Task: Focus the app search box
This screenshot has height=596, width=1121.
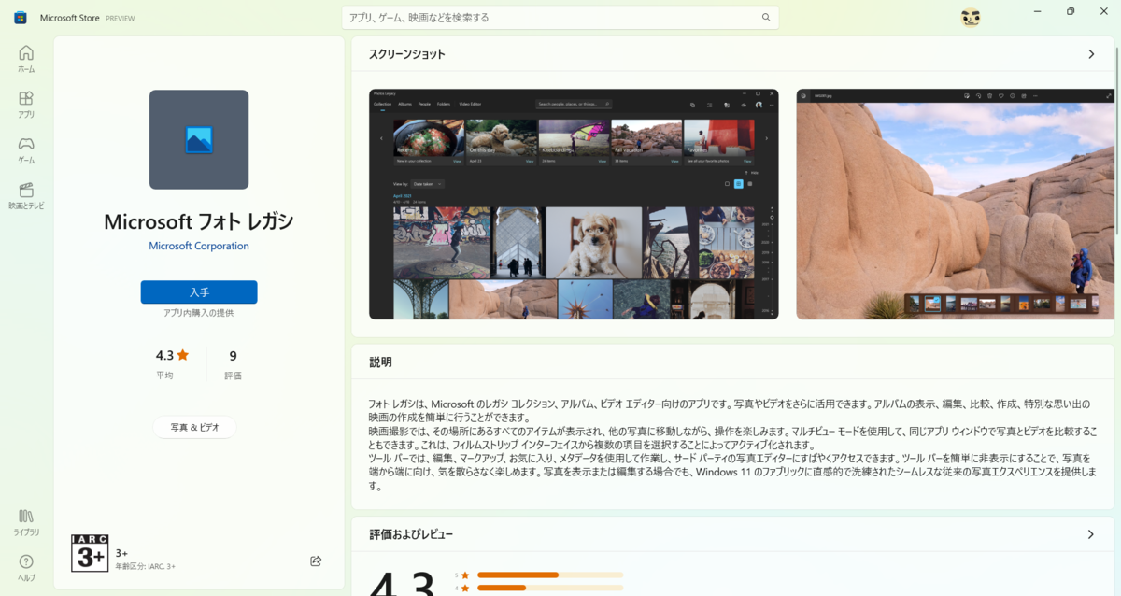Action: pyautogui.click(x=560, y=17)
